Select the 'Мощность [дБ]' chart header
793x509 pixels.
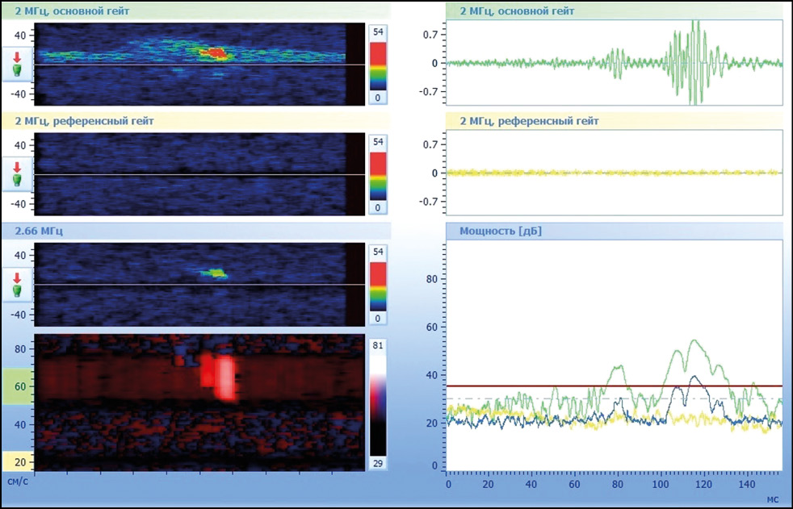(500, 232)
